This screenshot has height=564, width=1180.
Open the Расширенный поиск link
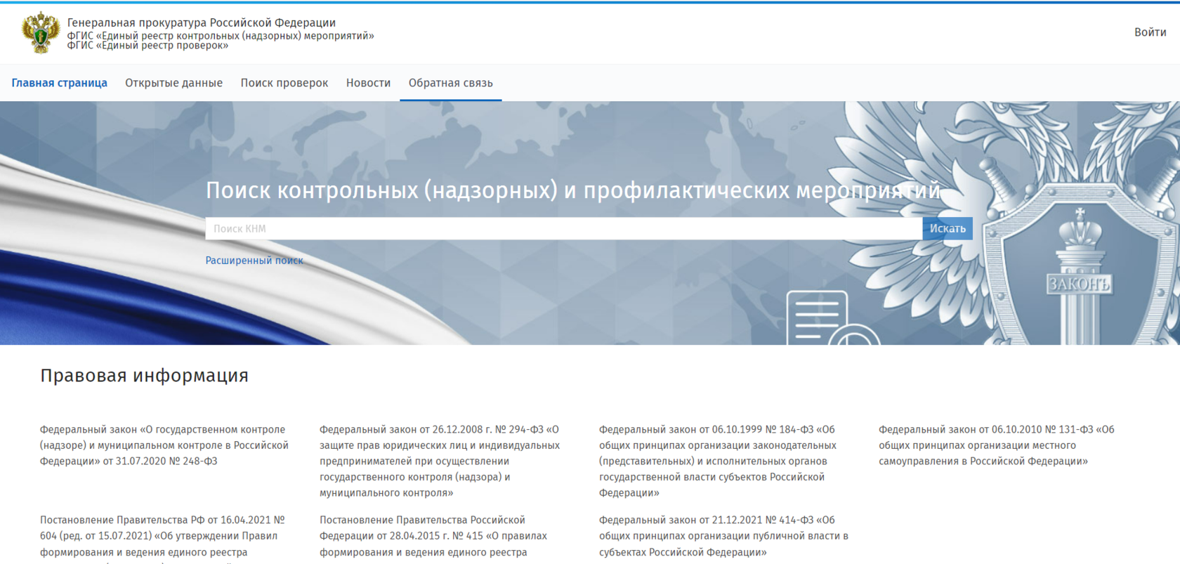[x=254, y=260]
